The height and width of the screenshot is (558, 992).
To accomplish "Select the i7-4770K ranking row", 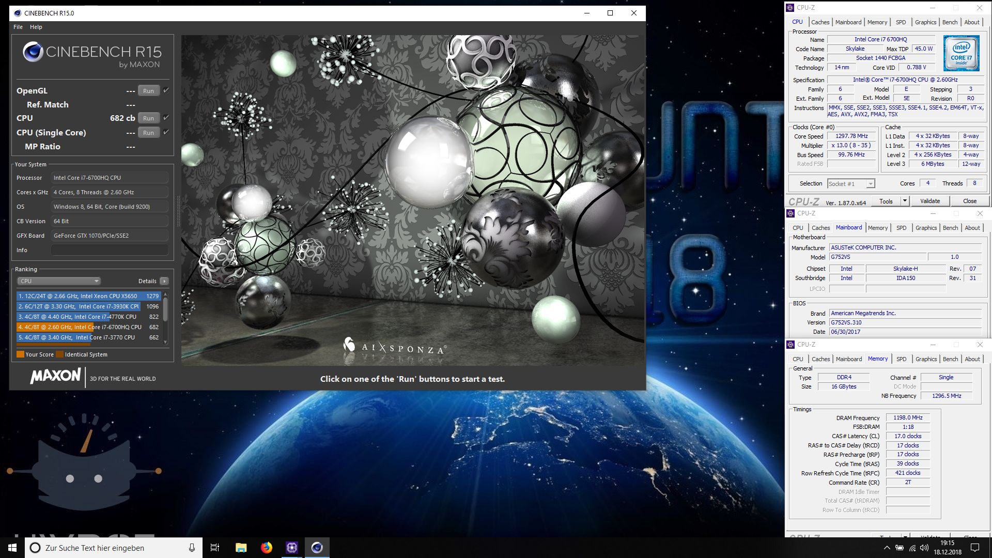I will coord(89,317).
